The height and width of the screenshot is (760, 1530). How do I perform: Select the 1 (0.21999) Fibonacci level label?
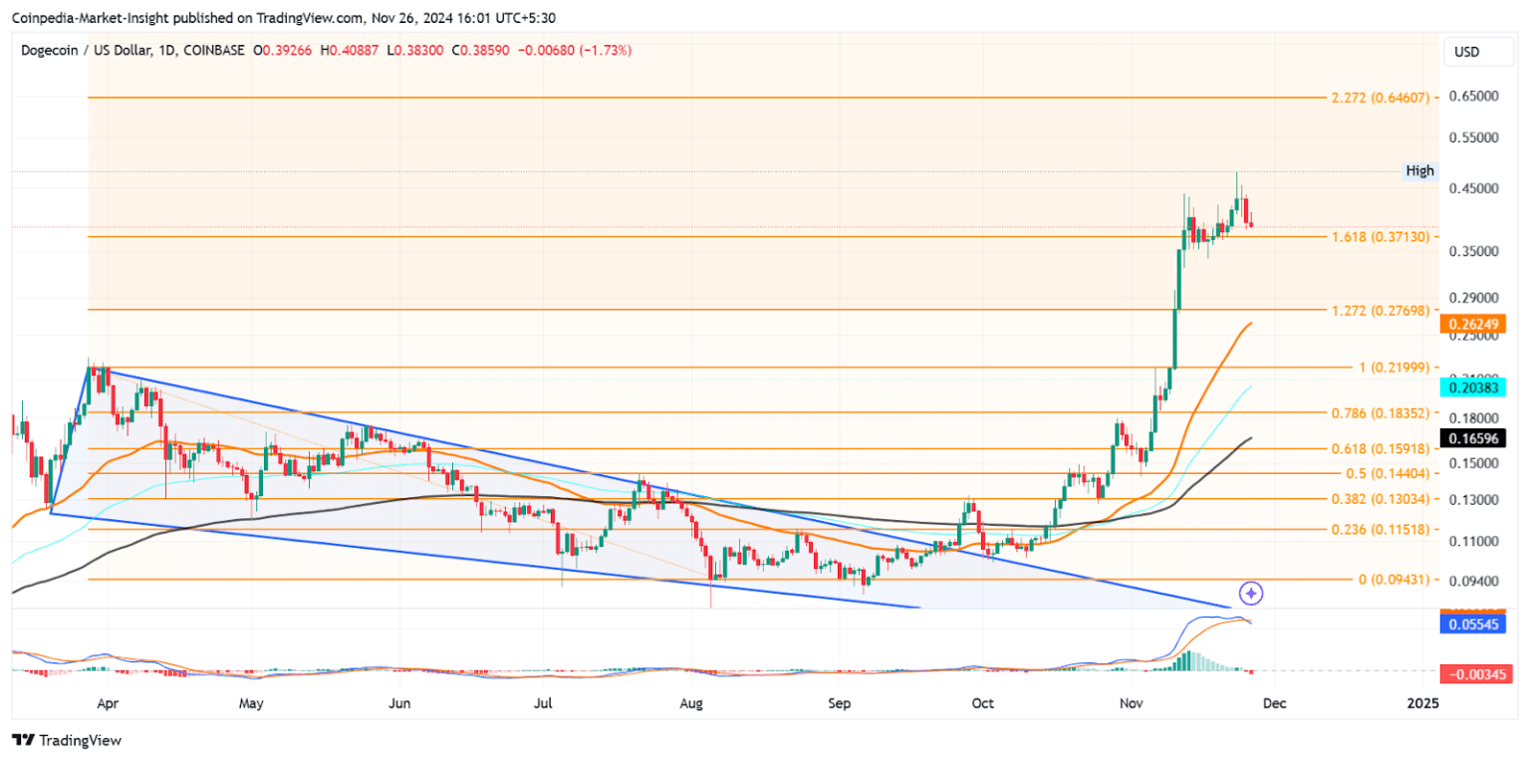click(1395, 368)
